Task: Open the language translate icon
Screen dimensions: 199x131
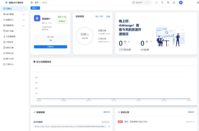Action: [168, 2]
